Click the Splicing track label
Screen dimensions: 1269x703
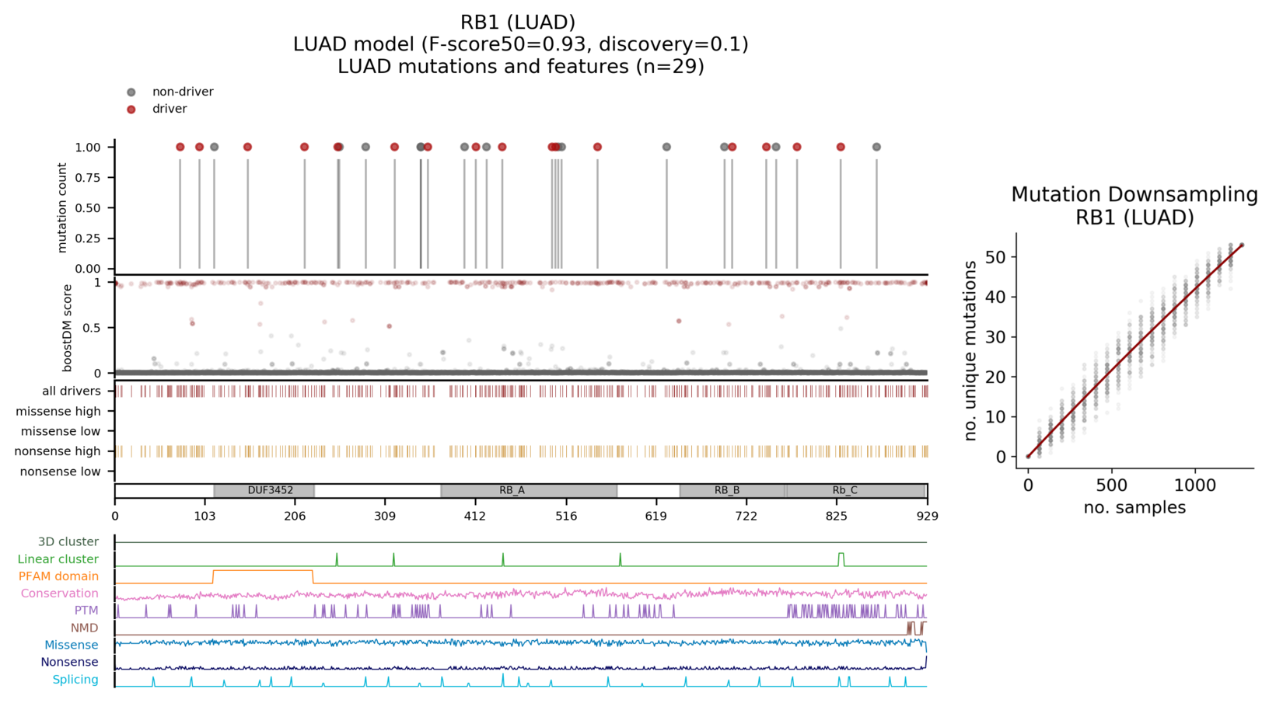coord(75,680)
